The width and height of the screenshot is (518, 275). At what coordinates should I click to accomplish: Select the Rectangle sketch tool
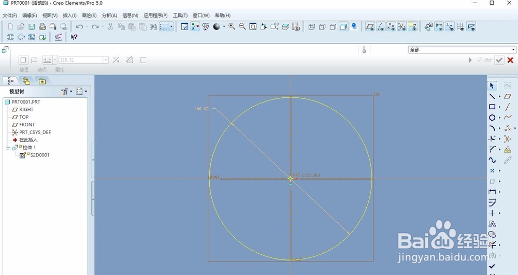pos(492,107)
